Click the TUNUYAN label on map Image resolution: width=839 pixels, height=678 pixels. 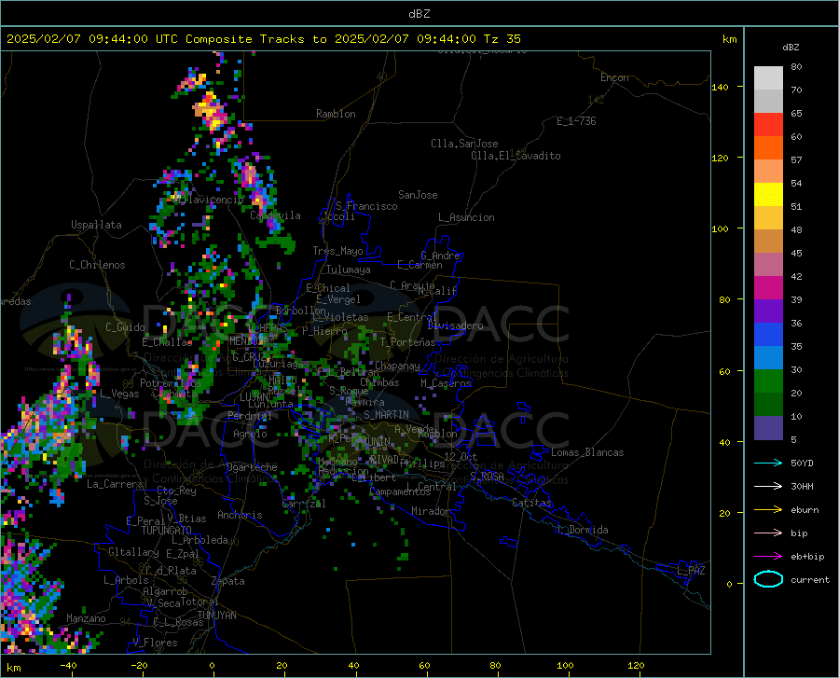(216, 616)
